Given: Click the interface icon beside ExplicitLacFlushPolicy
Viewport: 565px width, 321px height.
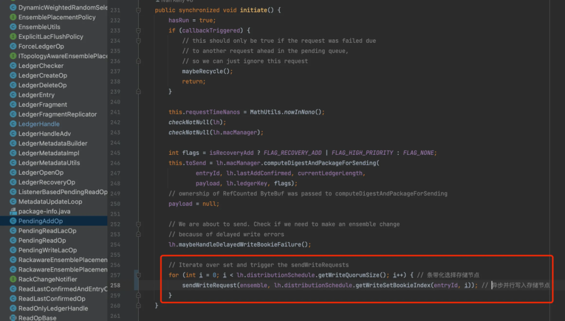Looking at the screenshot, I should (13, 37).
